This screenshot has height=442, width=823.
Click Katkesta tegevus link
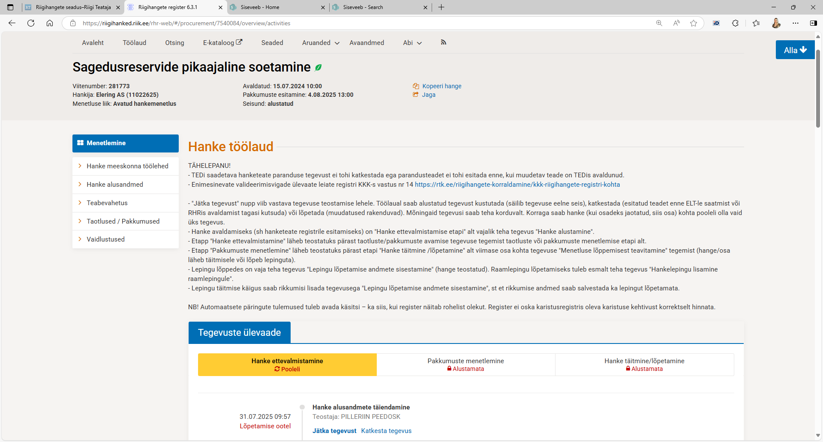pyautogui.click(x=386, y=431)
